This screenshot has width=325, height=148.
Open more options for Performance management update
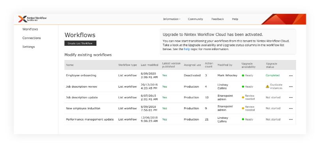coord(291,120)
